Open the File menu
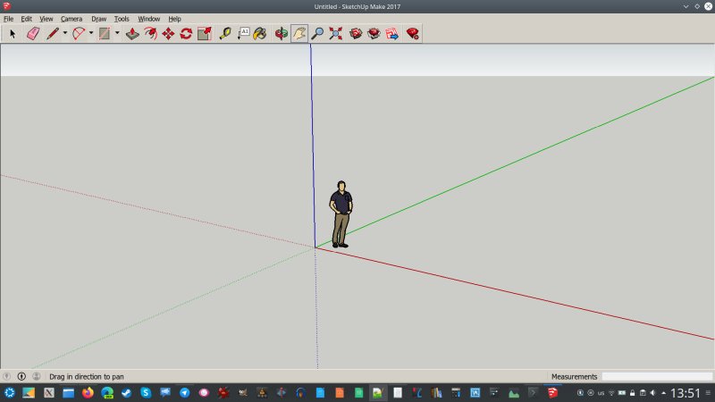This screenshot has height=402, width=715. pos(9,19)
